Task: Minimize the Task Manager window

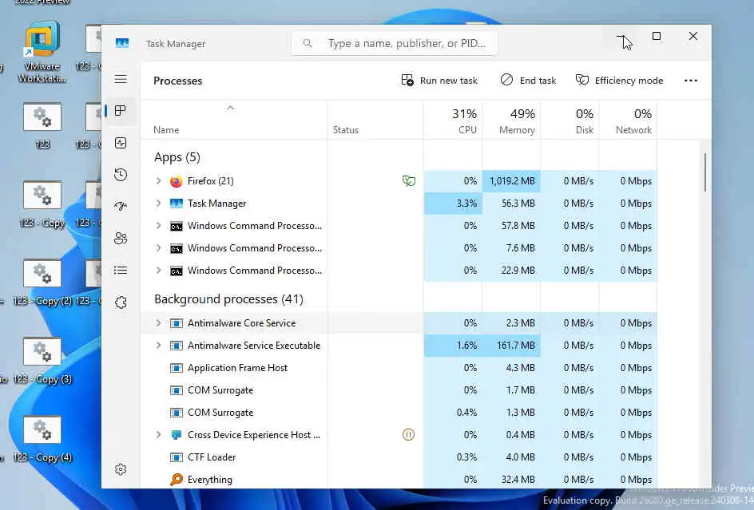Action: (621, 36)
